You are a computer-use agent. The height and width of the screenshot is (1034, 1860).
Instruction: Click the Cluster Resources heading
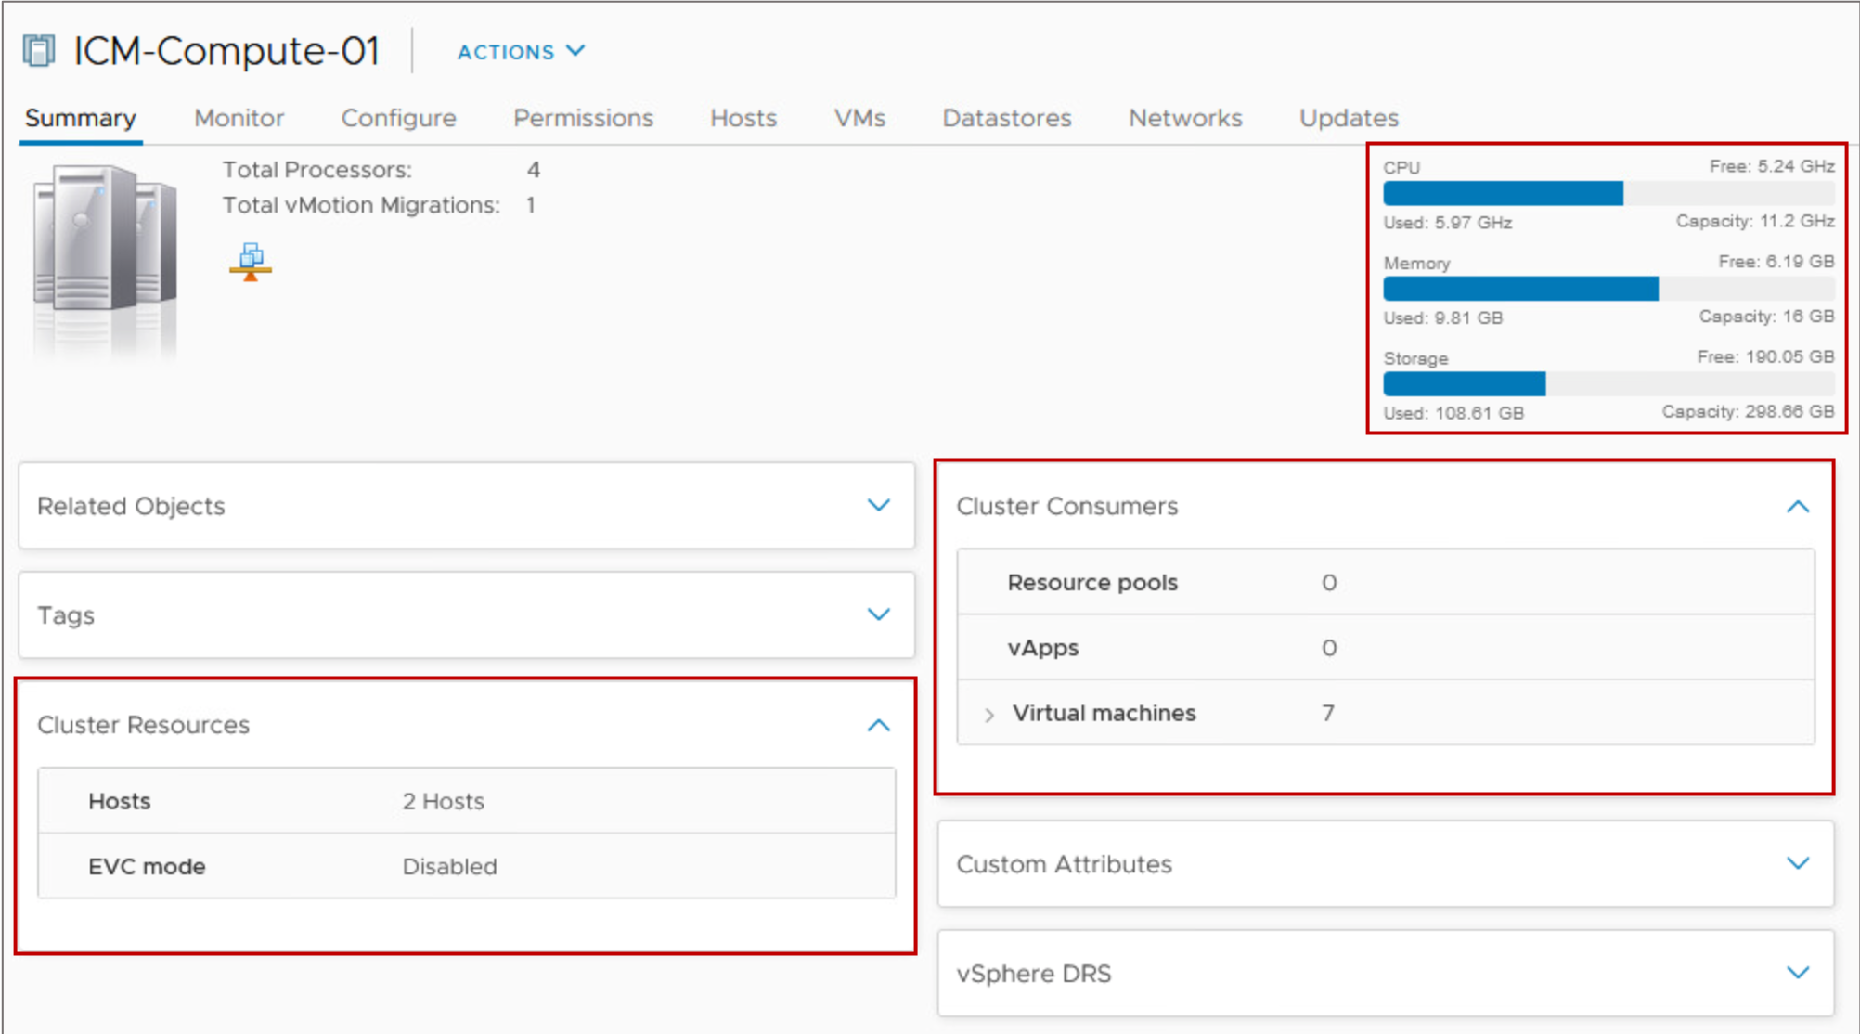pos(143,725)
